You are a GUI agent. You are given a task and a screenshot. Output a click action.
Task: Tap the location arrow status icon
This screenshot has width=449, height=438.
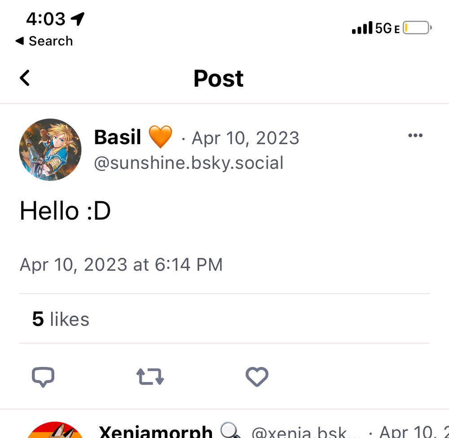pos(78,19)
